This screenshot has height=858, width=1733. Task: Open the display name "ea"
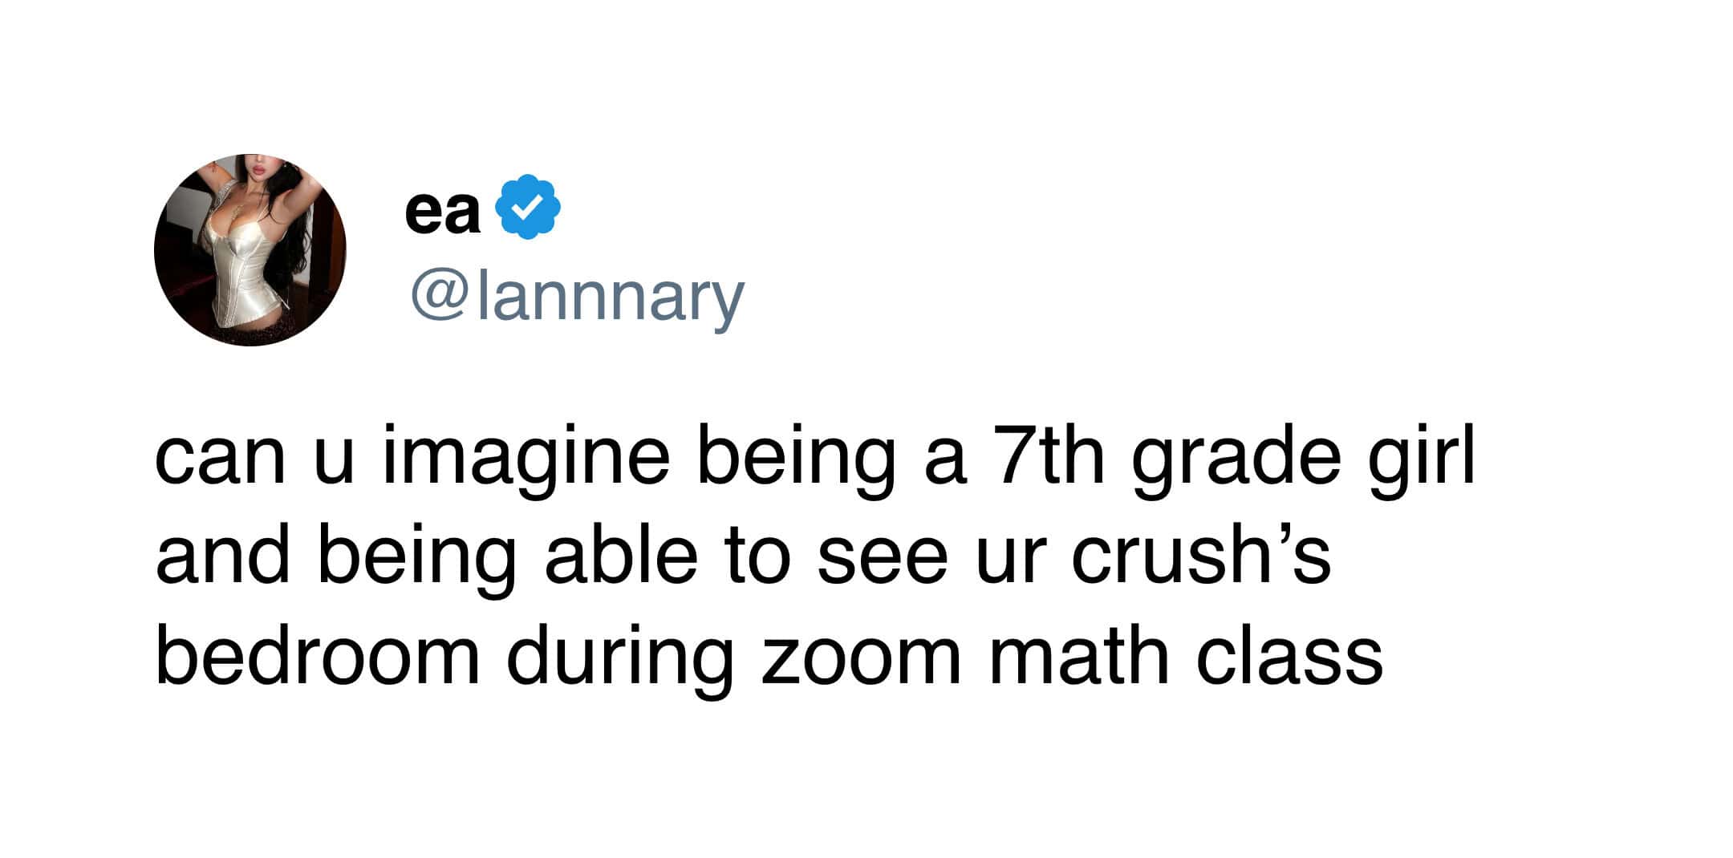pyautogui.click(x=443, y=212)
